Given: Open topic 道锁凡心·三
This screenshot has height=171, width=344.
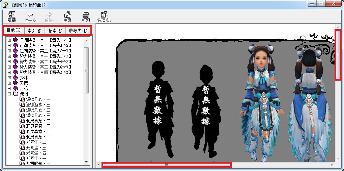Looking at the screenshot, I should coord(38,115).
